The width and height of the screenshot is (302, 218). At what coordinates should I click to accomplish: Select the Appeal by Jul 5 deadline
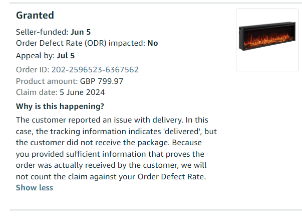66,56
